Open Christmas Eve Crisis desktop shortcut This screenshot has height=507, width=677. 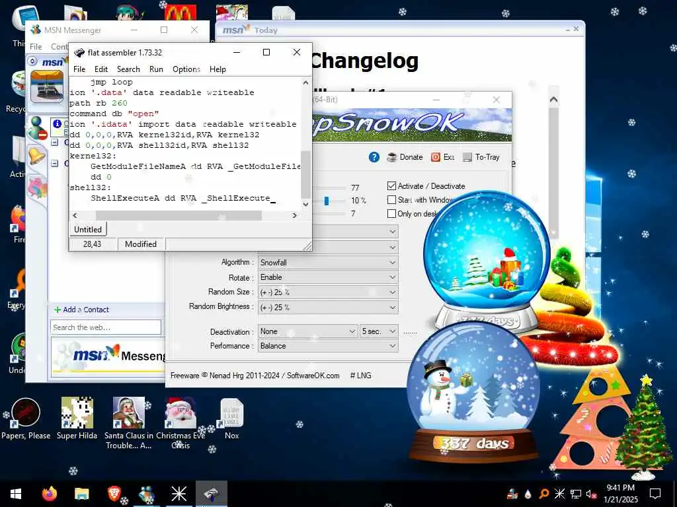click(x=180, y=423)
